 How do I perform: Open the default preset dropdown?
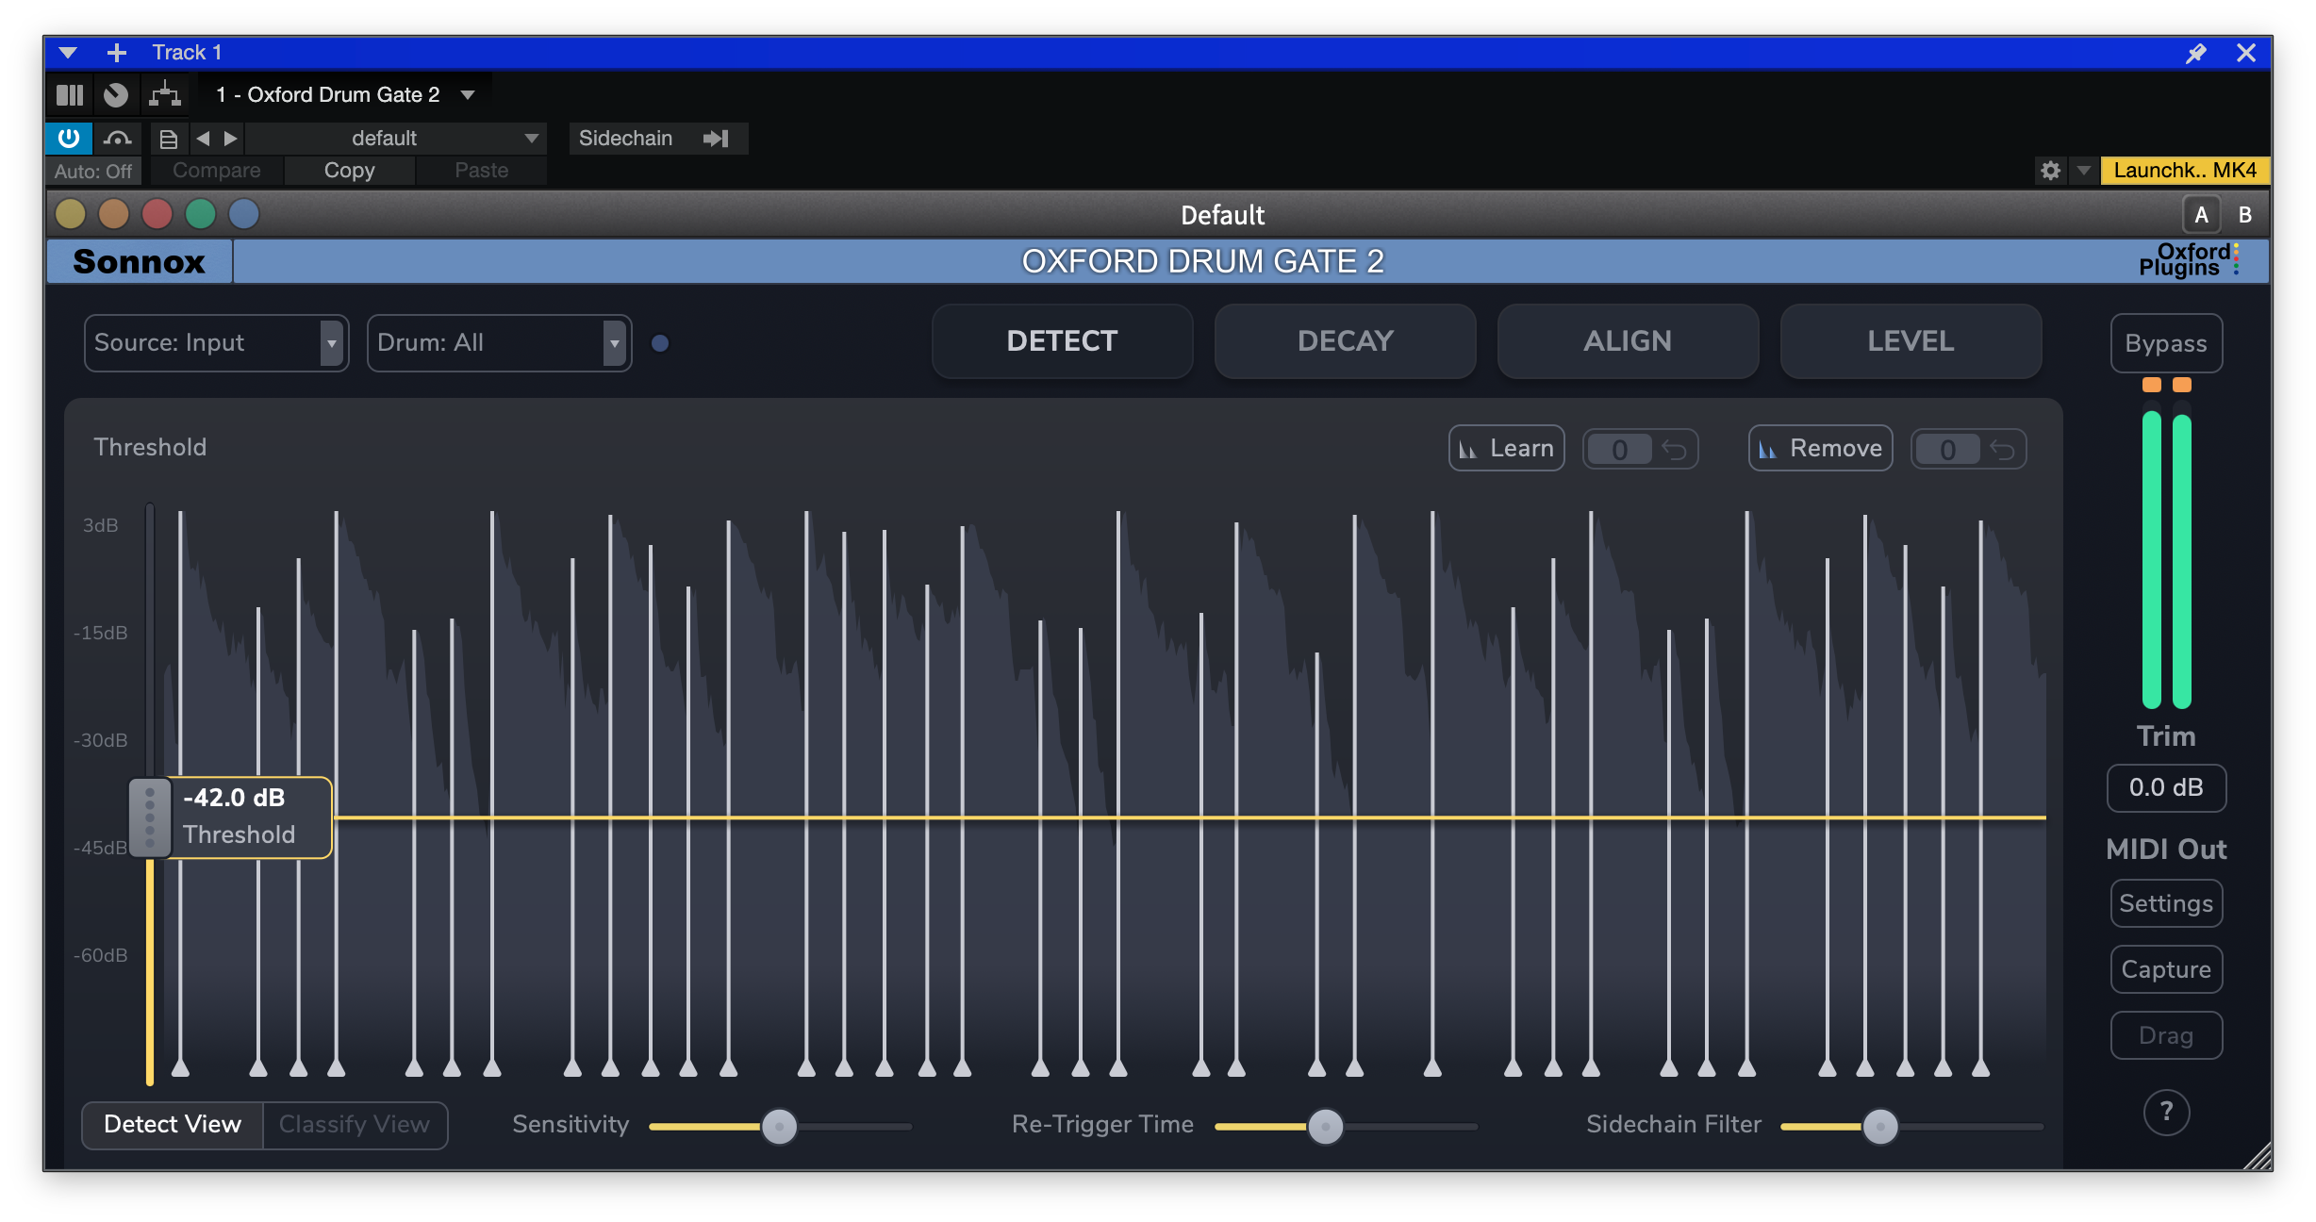[396, 139]
